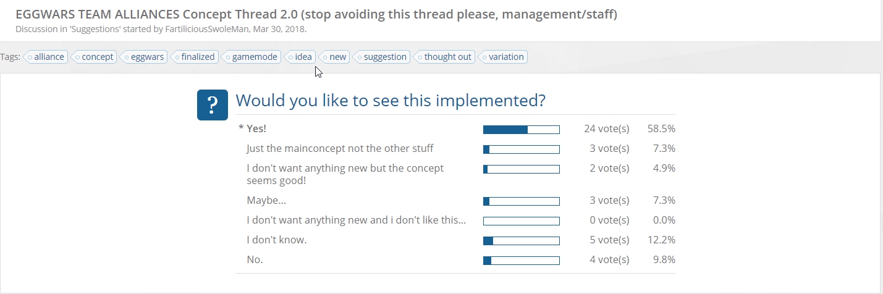
Task: Open the 'idea' tag
Action: 299,57
